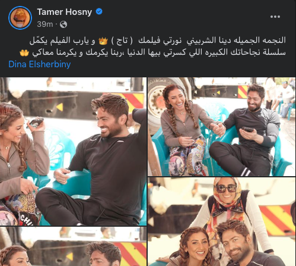Open large photo of man stretching arm

coord(73,151)
